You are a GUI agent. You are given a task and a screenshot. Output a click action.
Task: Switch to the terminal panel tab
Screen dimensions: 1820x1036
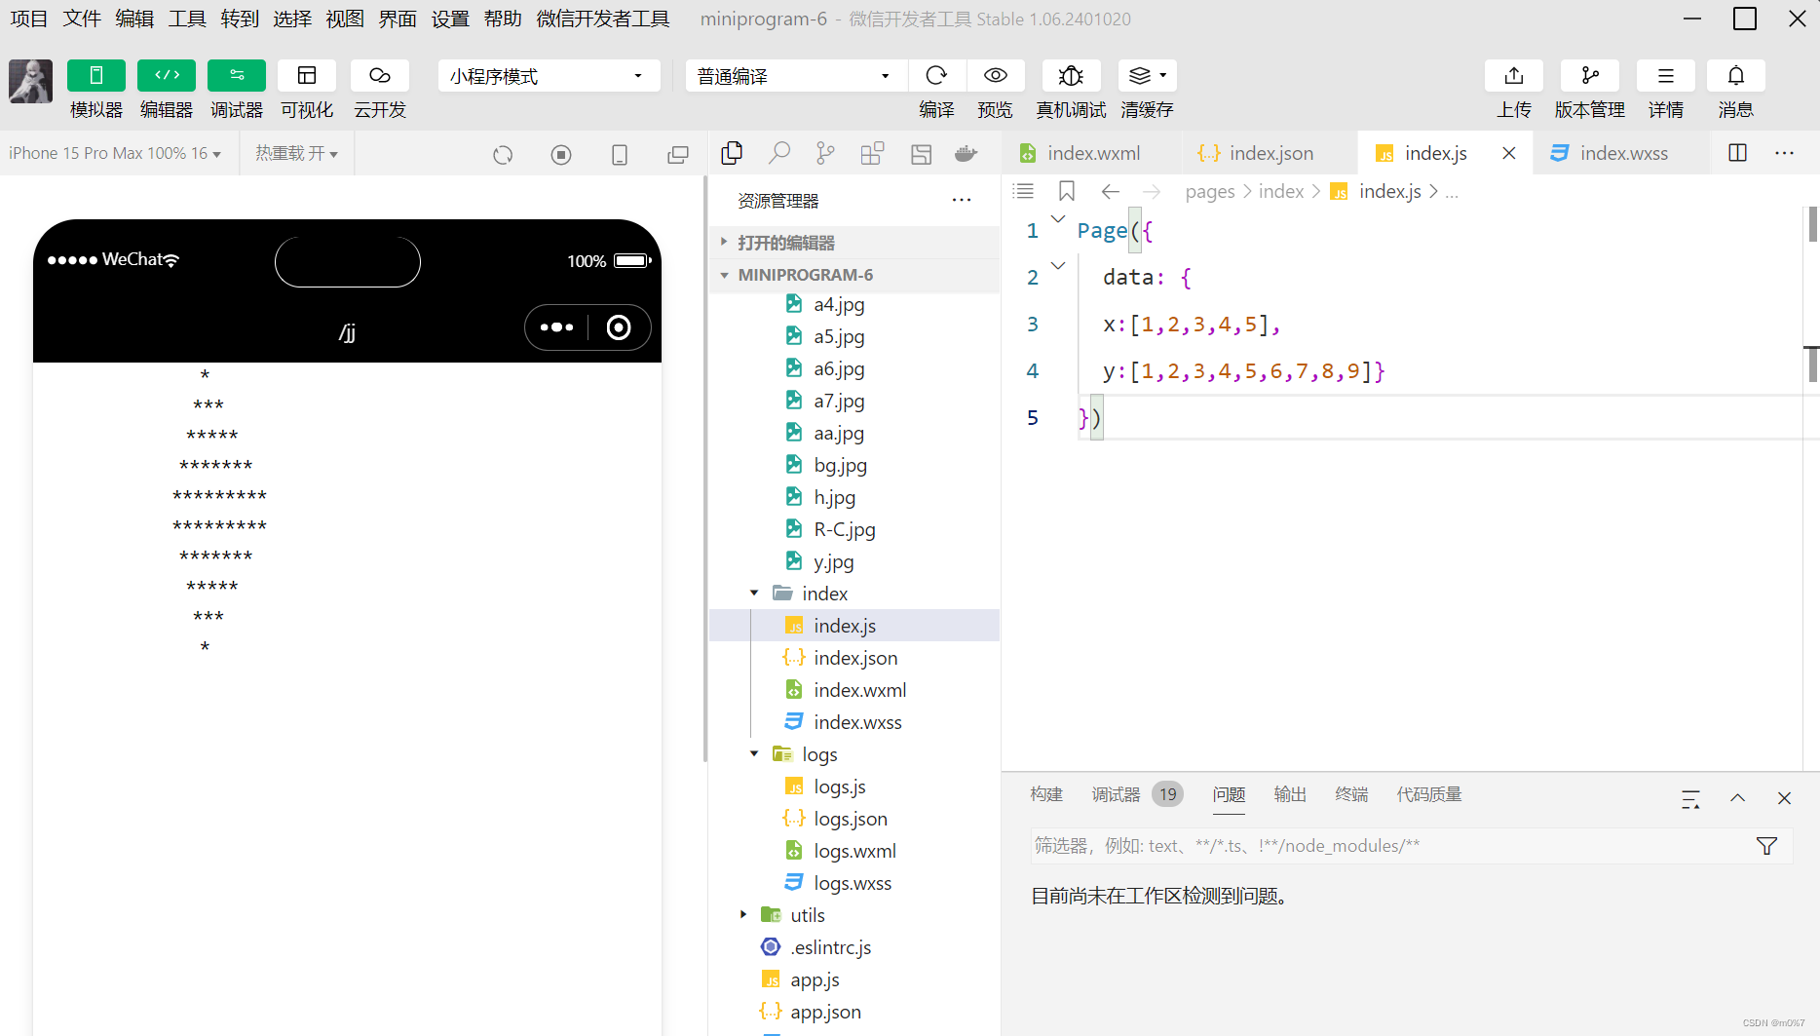[x=1351, y=794]
